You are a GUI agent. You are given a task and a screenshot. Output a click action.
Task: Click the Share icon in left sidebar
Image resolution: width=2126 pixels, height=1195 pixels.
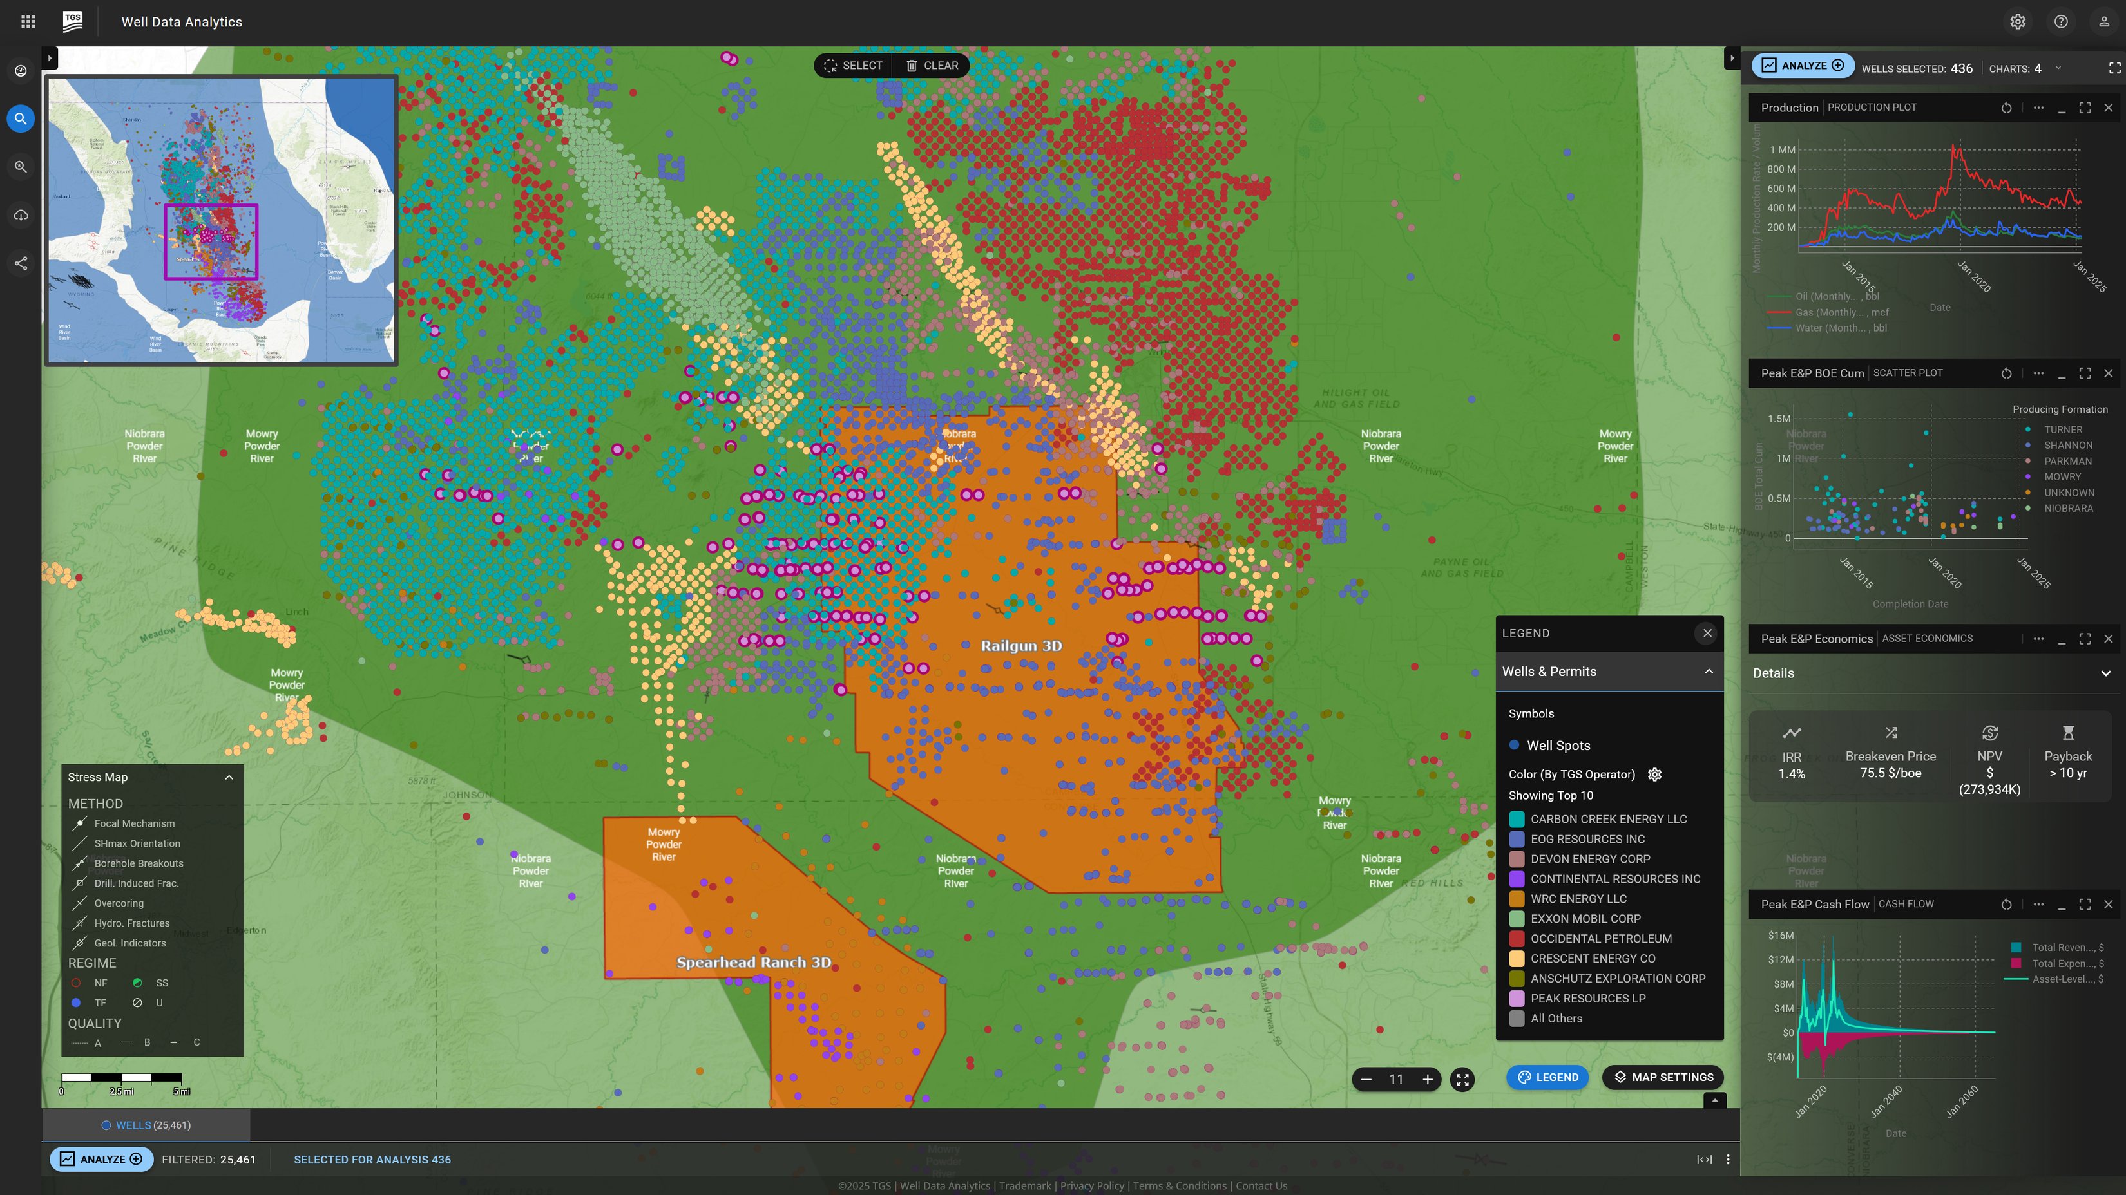[20, 262]
